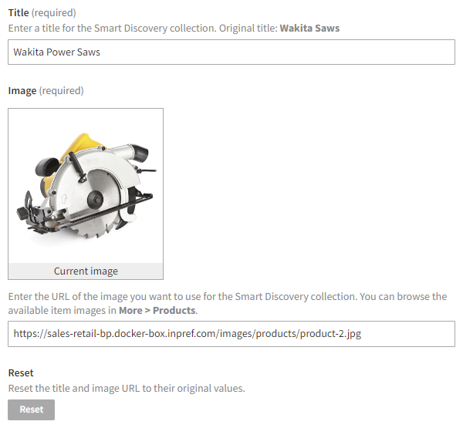Image resolution: width=463 pixels, height=428 pixels.
Task: Click the bold "Title" field label
Action: [19, 14]
